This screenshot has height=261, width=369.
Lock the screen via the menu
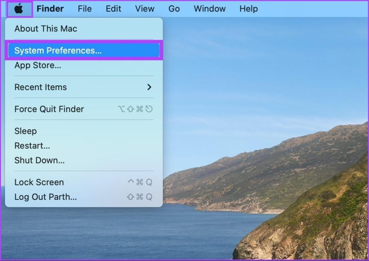[39, 182]
